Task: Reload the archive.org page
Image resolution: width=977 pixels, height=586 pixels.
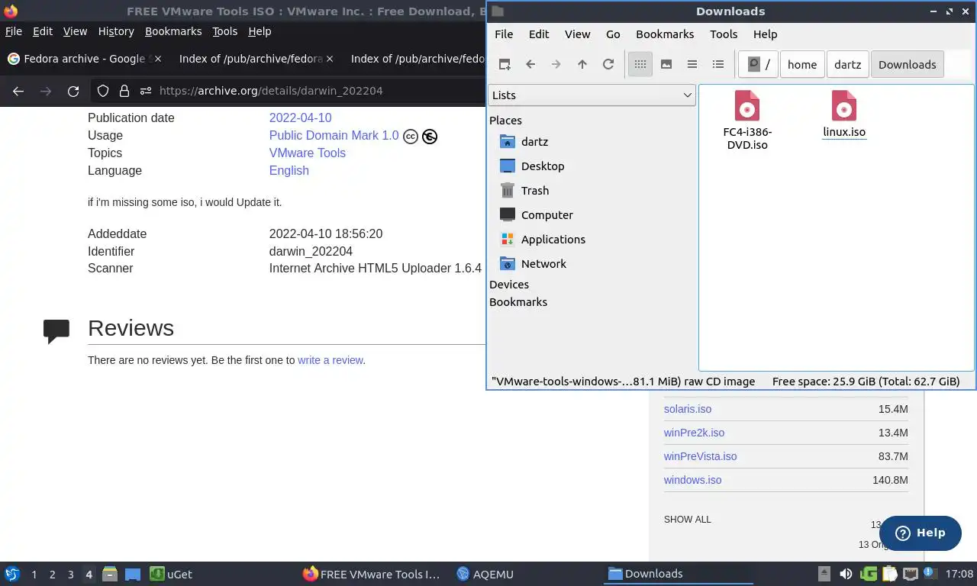Action: point(73,91)
